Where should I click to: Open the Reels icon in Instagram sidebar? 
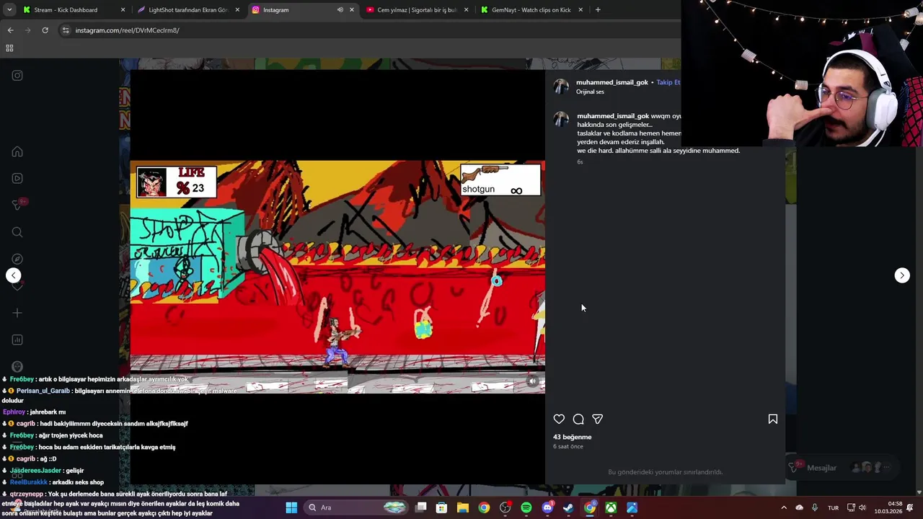pyautogui.click(x=17, y=179)
